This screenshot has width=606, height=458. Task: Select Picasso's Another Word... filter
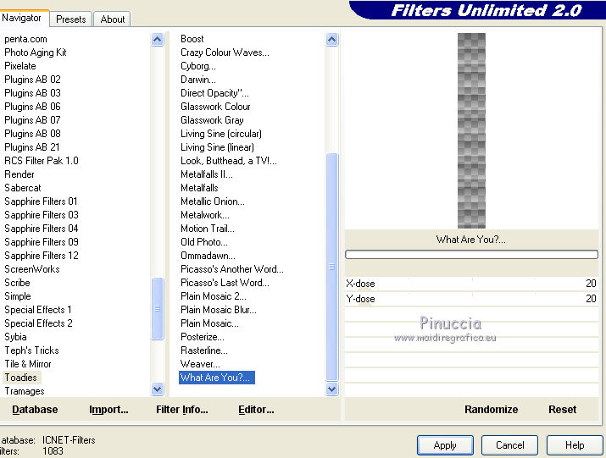tap(232, 269)
